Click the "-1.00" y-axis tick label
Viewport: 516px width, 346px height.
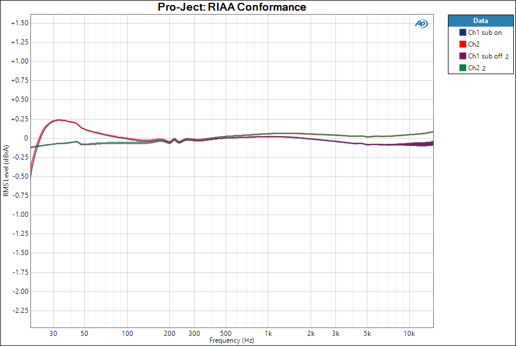point(20,215)
